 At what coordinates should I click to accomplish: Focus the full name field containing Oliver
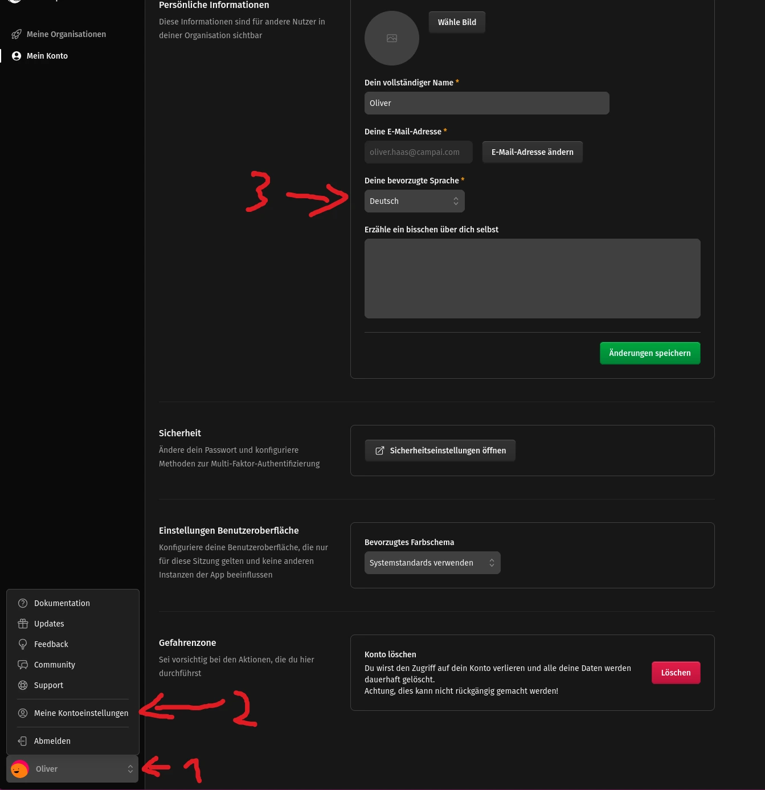pyautogui.click(x=486, y=103)
